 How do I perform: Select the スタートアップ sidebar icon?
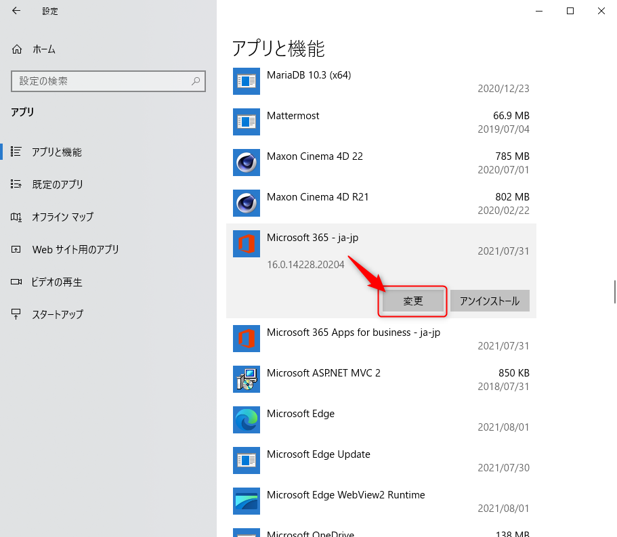16,314
